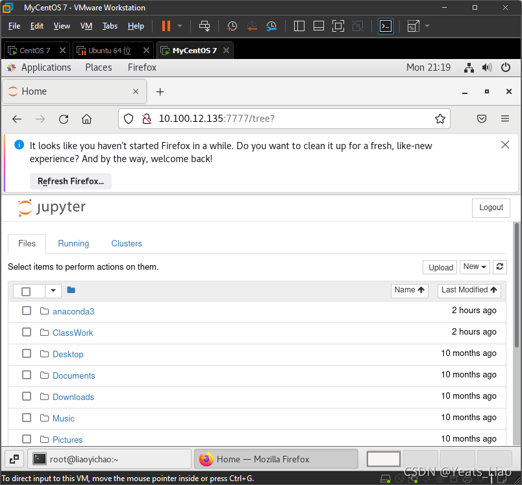Click the stretch guest display icon

tap(413, 26)
